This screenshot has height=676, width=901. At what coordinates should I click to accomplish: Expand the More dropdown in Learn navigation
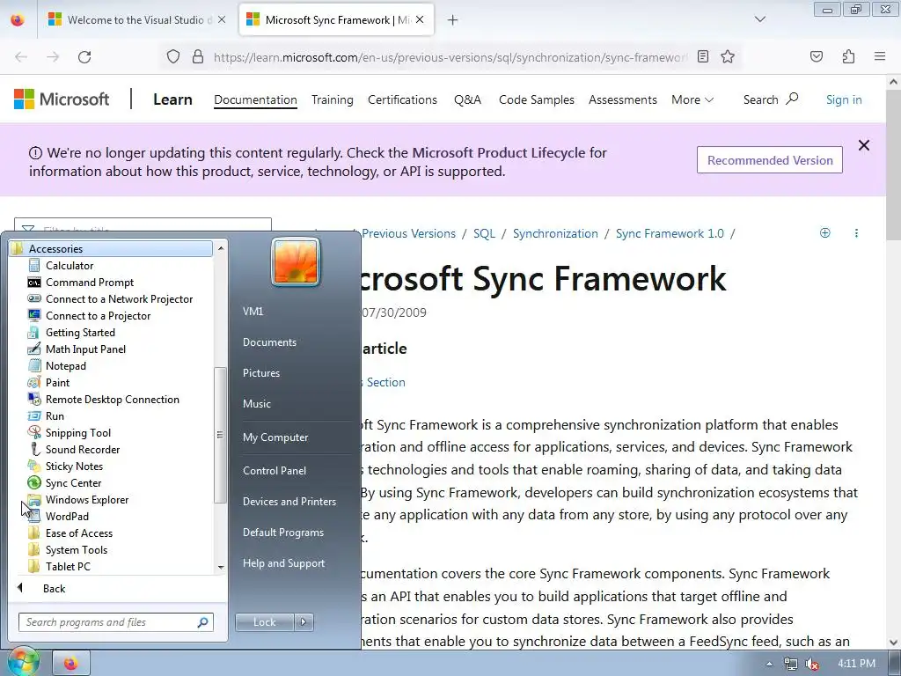pos(692,99)
